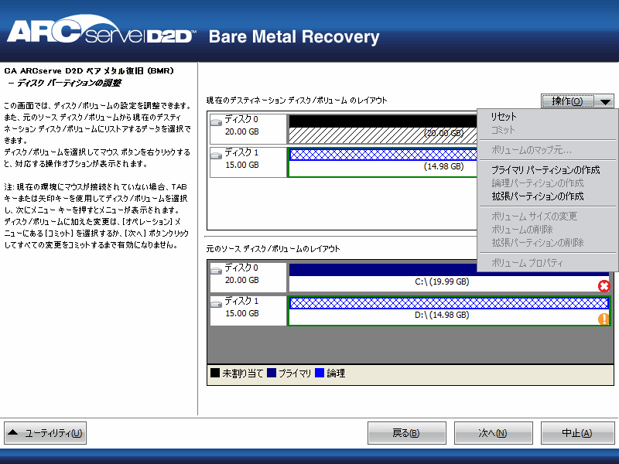Image resolution: width=619 pixels, height=464 pixels.
Task: Select destination Disk 1 14.98 GB volume
Action: [382, 162]
